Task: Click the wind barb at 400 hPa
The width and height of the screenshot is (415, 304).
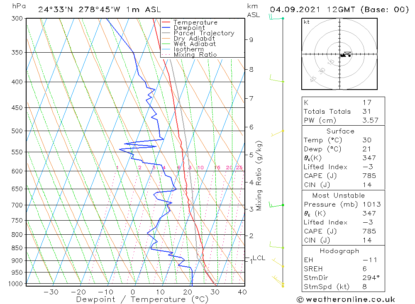Action: 276,79
